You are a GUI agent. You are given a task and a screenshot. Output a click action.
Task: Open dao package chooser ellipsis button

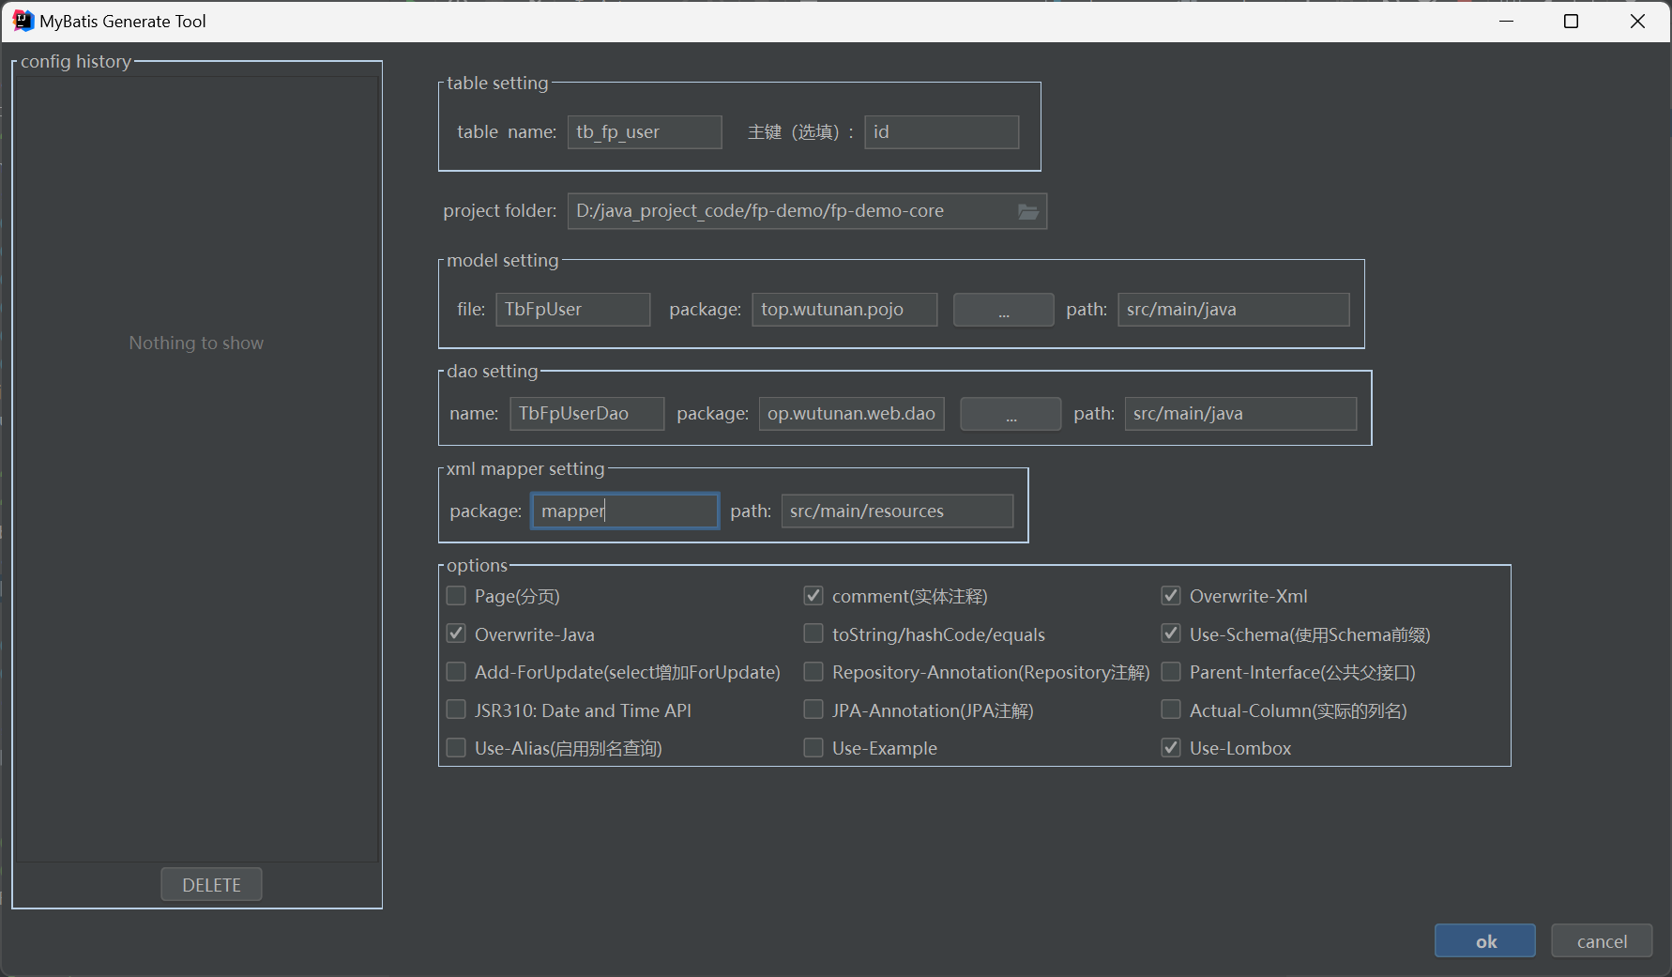point(1011,414)
